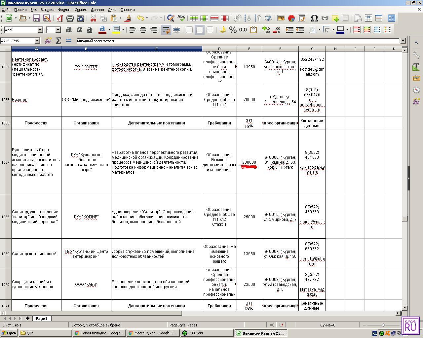Click the Clone formatting paintbrush

click(x=128, y=18)
